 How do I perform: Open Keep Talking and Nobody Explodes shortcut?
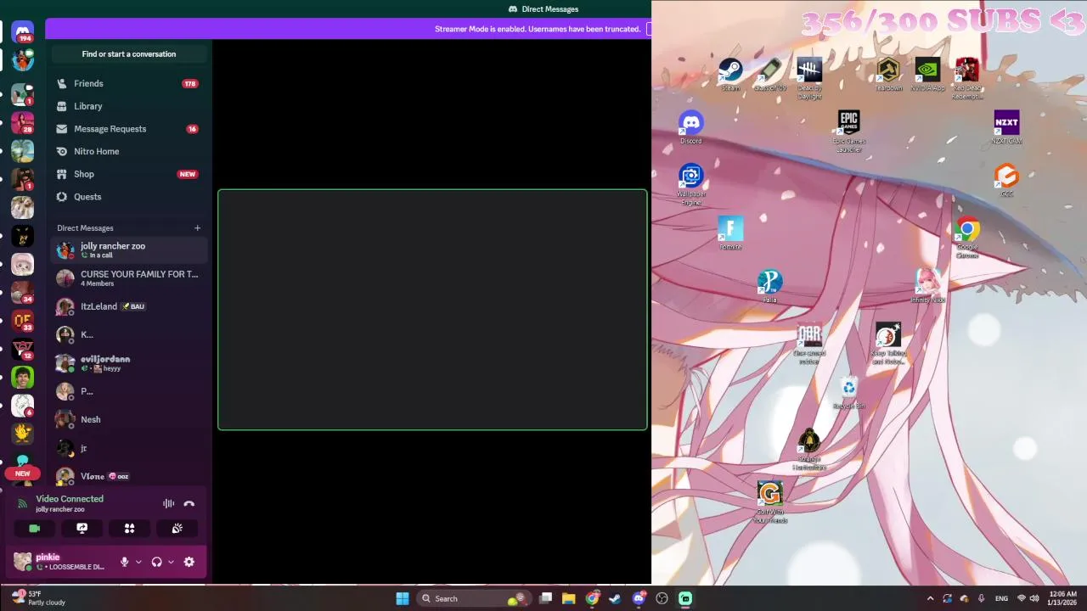[x=888, y=343]
